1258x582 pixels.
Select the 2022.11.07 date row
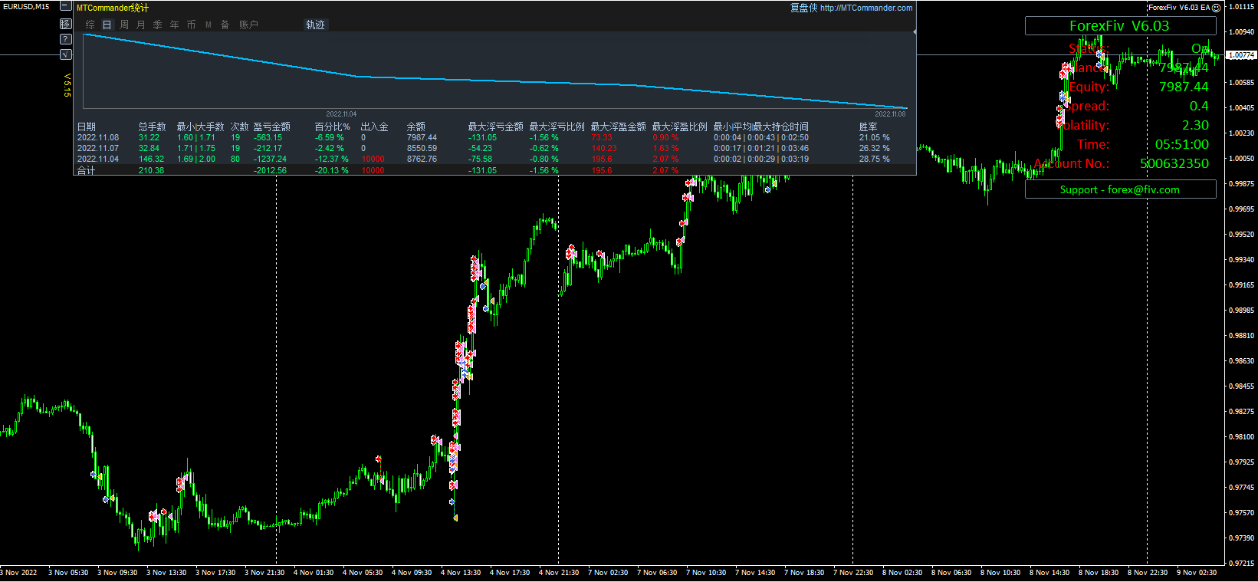coord(98,149)
